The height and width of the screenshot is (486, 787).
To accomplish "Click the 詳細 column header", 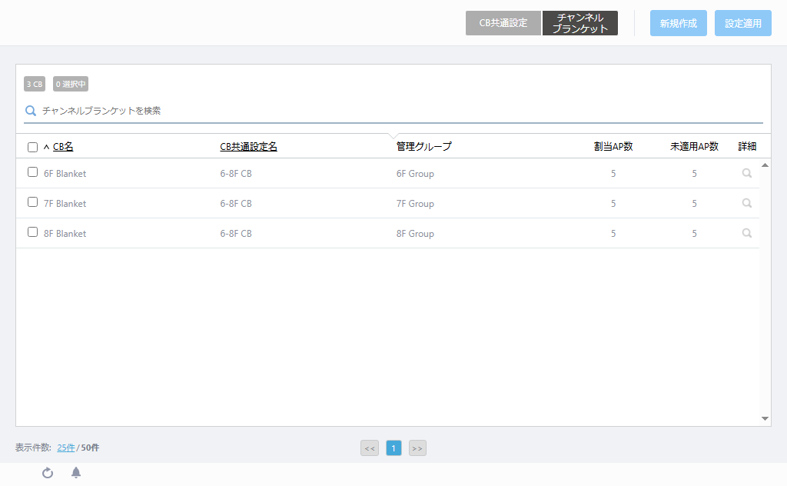I will [x=747, y=147].
